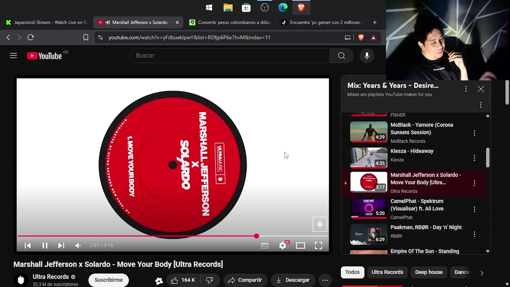Screen dimensions: 510x287
Task: Reload the current page
Action: pyautogui.click(x=30, y=37)
